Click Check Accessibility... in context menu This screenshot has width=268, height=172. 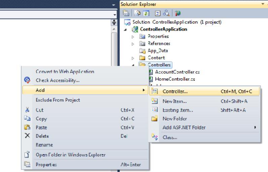(58, 80)
